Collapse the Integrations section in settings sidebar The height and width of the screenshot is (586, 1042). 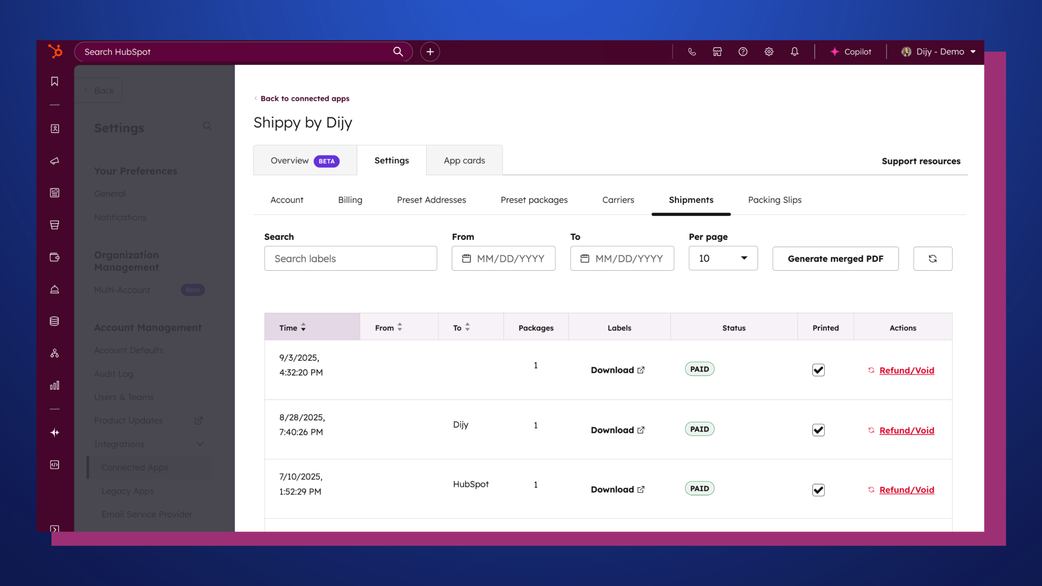(200, 444)
